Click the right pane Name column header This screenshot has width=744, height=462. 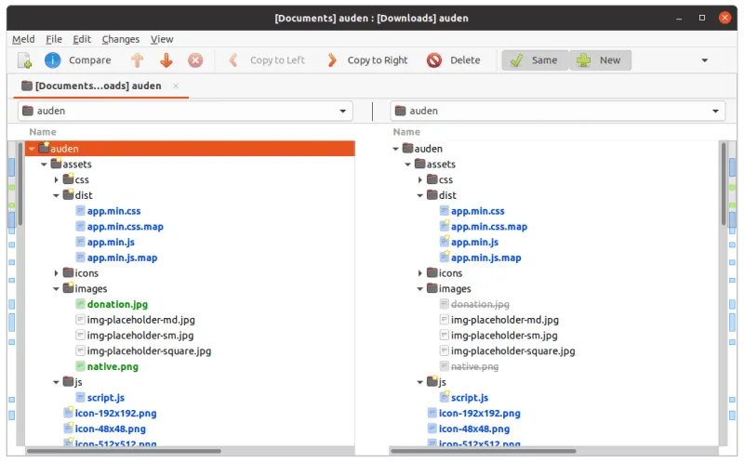[406, 132]
